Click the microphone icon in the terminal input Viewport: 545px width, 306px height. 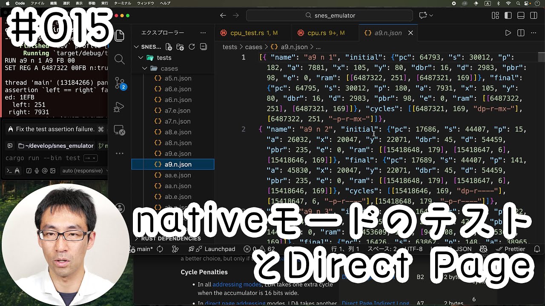tap(37, 171)
